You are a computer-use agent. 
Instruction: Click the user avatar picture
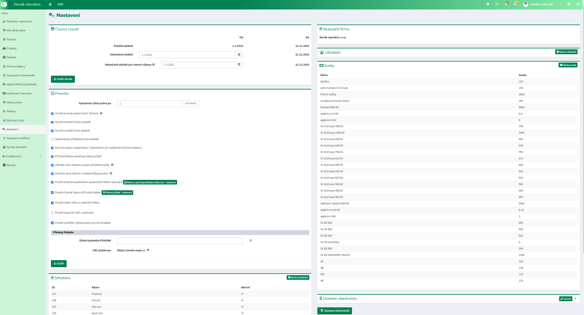point(526,4)
